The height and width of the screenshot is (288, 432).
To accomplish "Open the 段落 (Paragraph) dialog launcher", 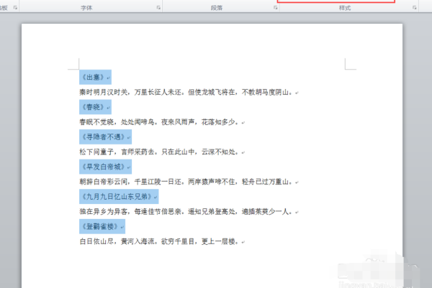I will [277, 7].
